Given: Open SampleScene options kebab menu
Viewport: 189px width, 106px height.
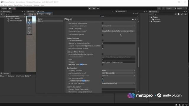Looking at the screenshot, I should [x=25, y=16].
